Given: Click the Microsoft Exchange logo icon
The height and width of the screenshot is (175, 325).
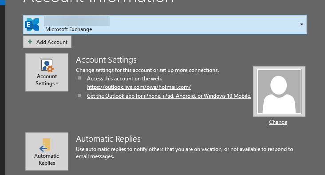Looking at the screenshot, I should [x=32, y=24].
